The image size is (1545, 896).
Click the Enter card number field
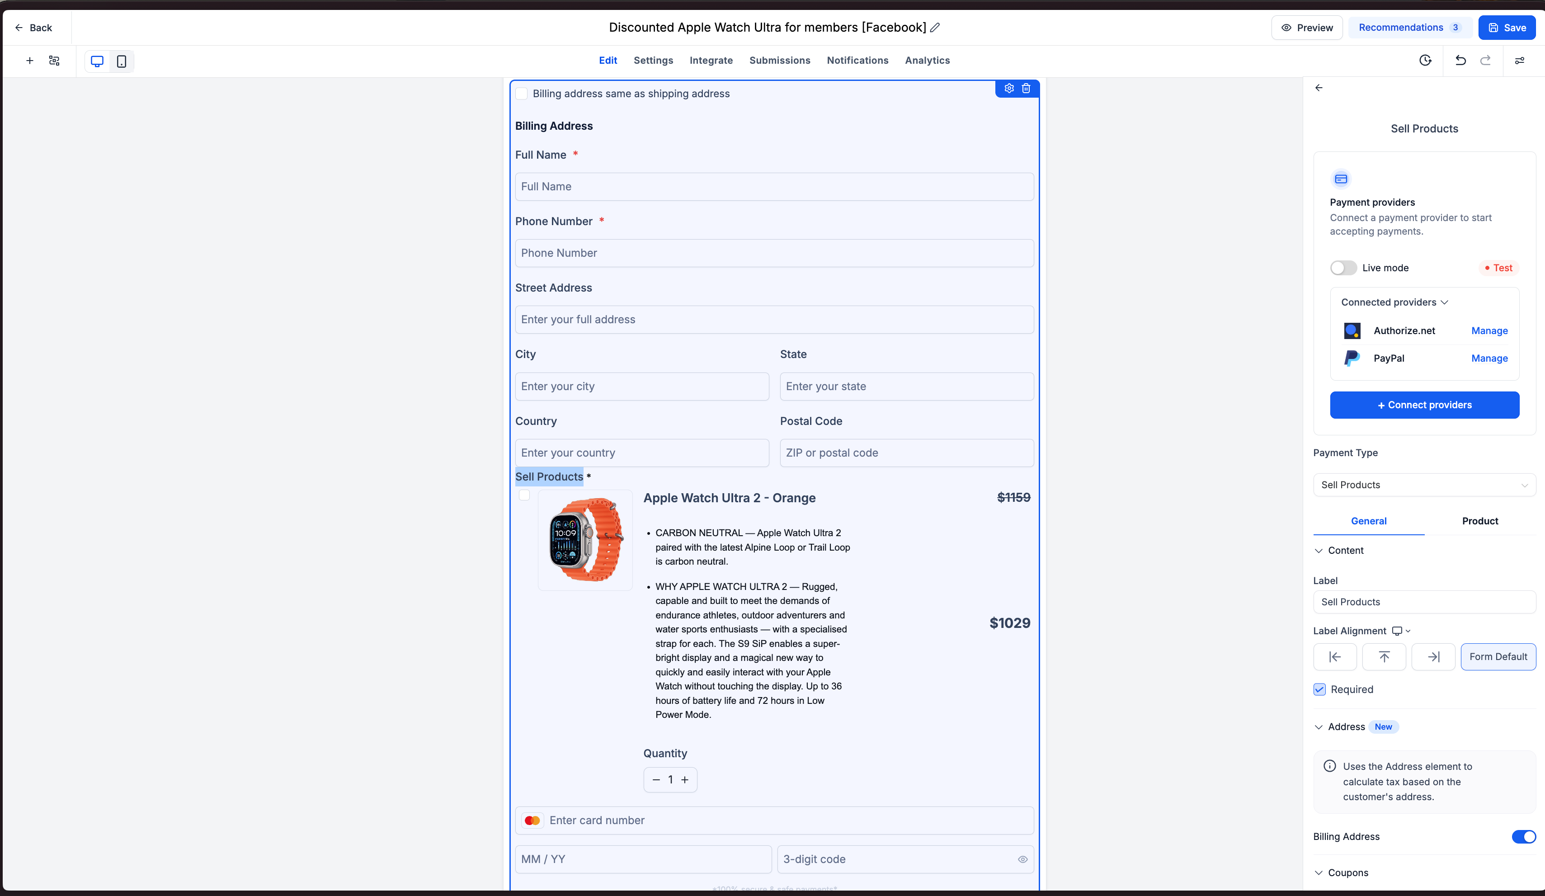(x=774, y=820)
